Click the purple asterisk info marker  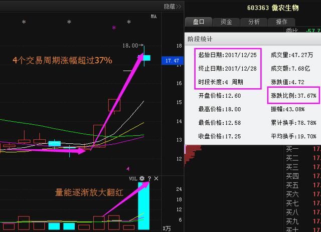pos(114,28)
